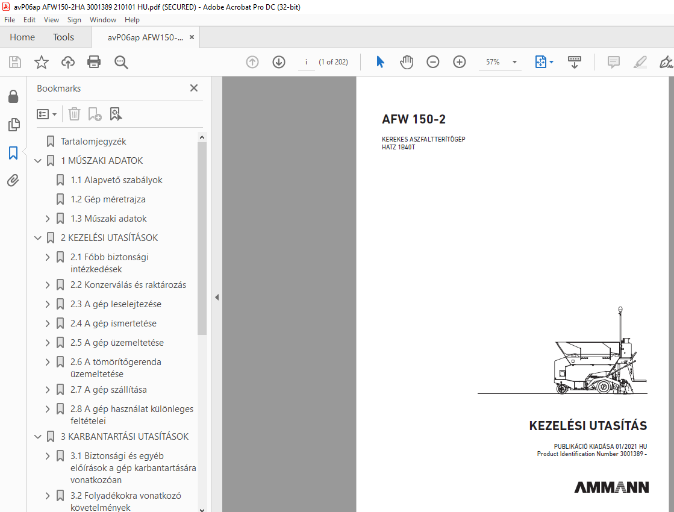
Task: Click the bookmarks scrollbar down arrow
Action: pos(202,510)
